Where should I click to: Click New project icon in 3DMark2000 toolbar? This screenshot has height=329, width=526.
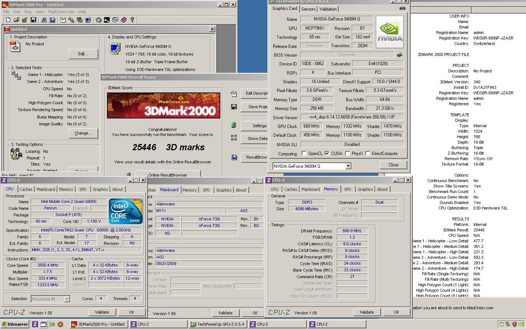pyautogui.click(x=8, y=20)
